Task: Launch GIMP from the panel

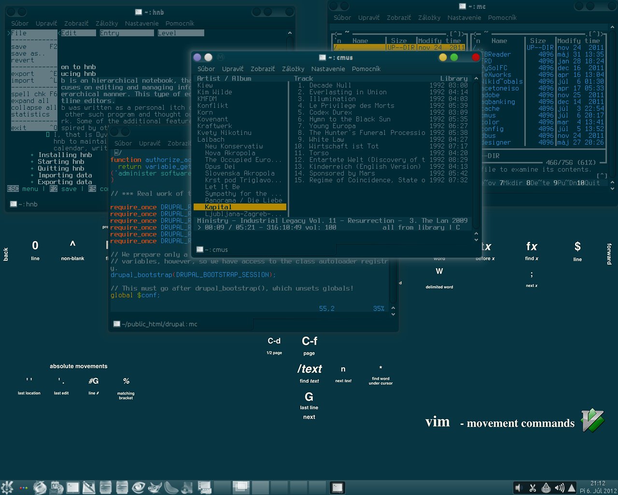Action: pyautogui.click(x=155, y=487)
